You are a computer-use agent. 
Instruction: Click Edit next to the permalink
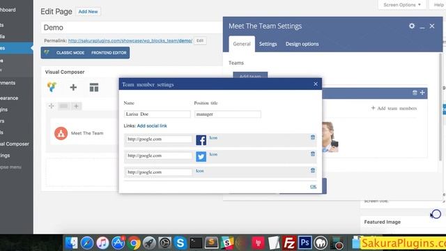[x=200, y=40]
